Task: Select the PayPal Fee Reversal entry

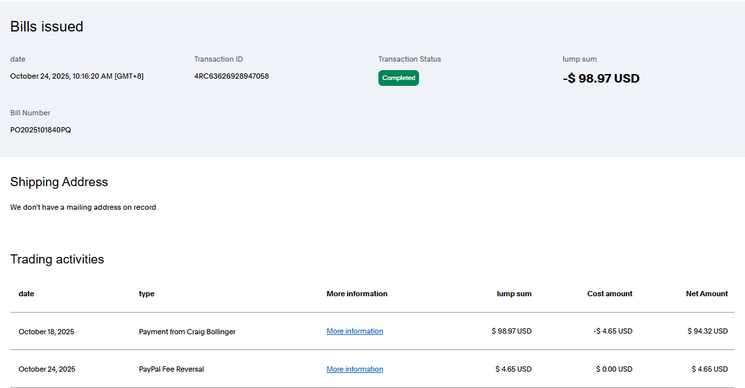Action: pos(171,370)
